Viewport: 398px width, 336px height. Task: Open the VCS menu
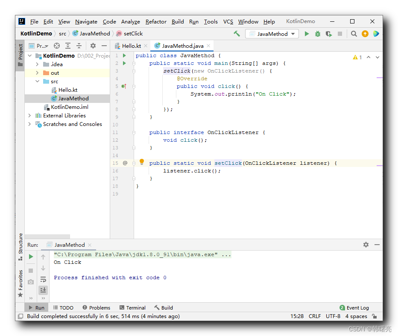coord(228,22)
